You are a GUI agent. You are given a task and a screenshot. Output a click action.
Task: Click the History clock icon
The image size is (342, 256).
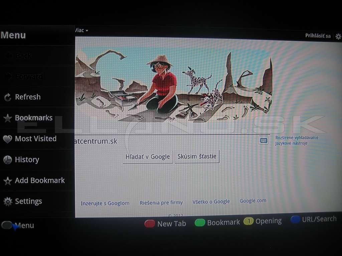pyautogui.click(x=8, y=160)
